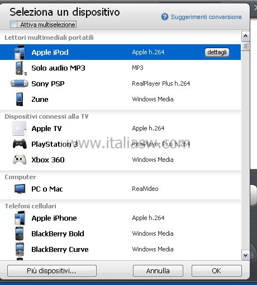257x285 pixels.
Task: Click RealPlayer Plus h.264 for Sony PSP
Action: (x=161, y=83)
